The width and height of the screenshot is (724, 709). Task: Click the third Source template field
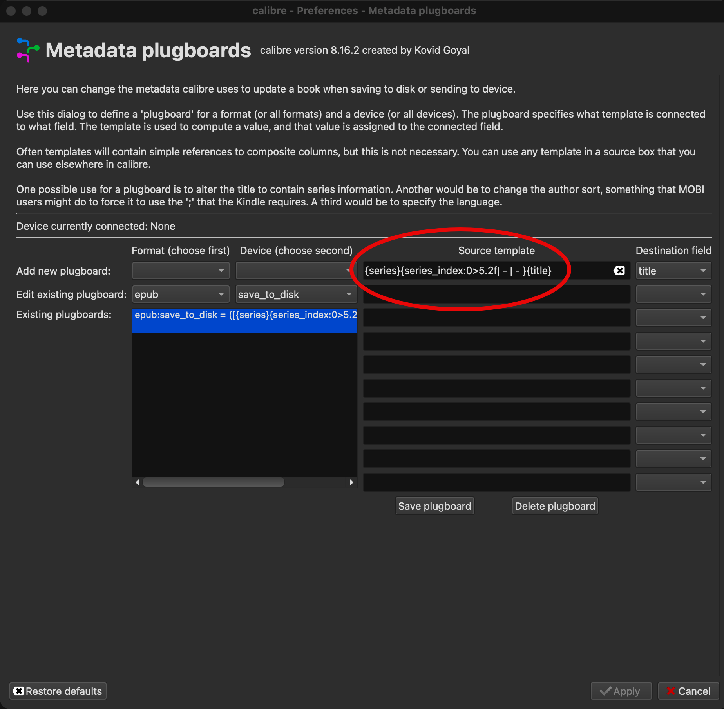coord(496,318)
